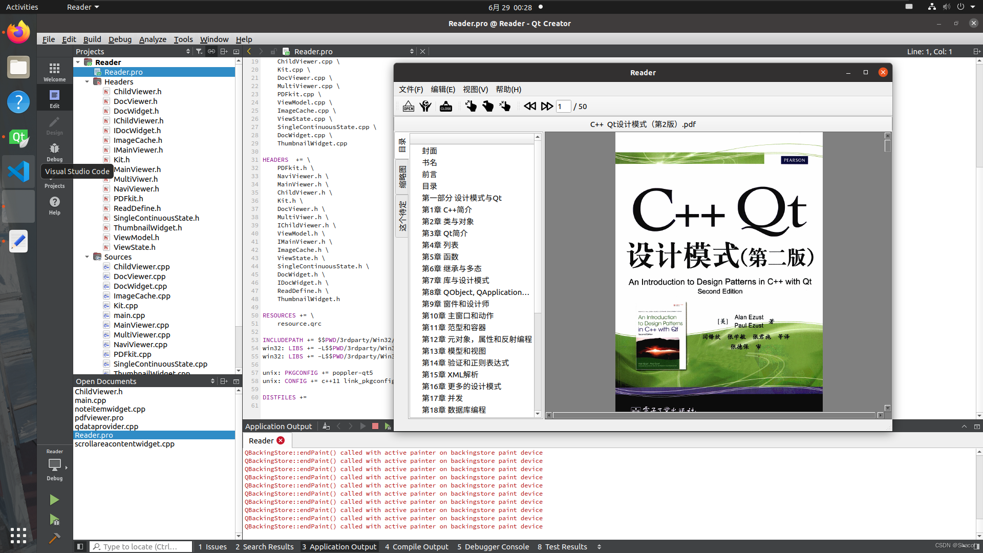This screenshot has width=983, height=553.
Task: Run the project with the green play icon
Action: (x=54, y=500)
